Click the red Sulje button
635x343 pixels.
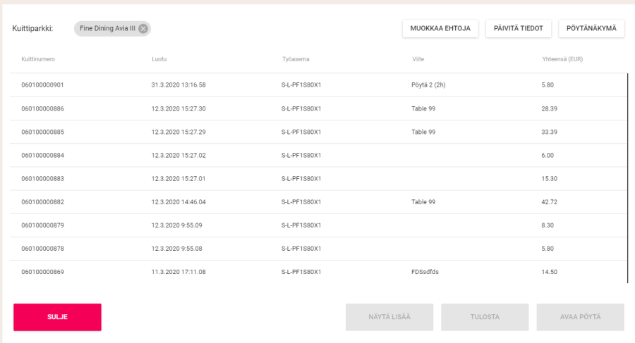tap(57, 317)
